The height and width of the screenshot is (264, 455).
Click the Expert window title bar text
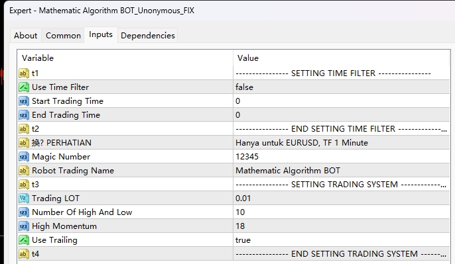point(101,11)
